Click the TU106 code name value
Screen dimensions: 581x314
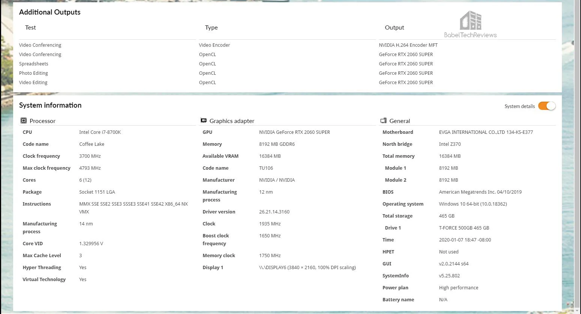pos(266,168)
